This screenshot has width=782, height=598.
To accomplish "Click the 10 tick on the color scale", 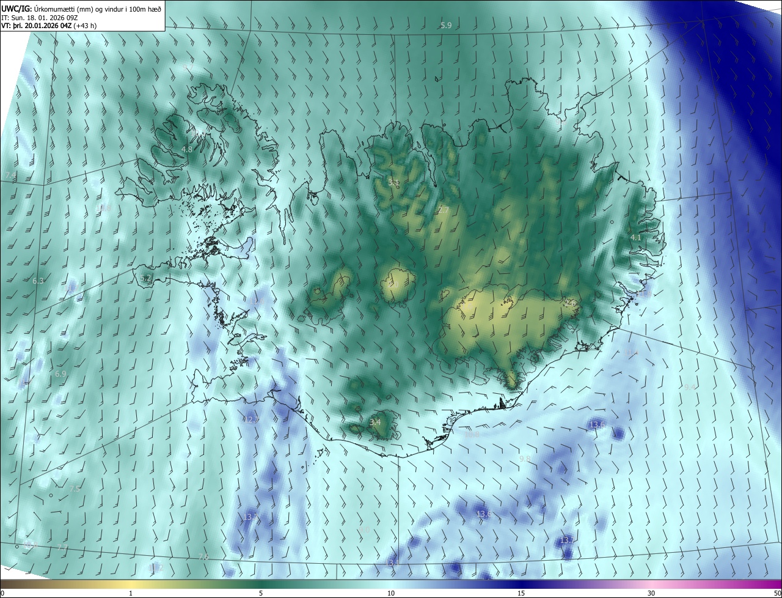I will click(x=391, y=593).
